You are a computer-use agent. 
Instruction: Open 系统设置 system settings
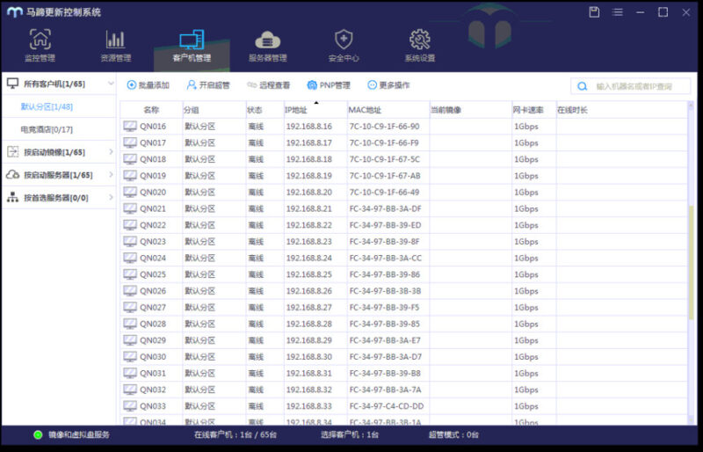tap(419, 46)
